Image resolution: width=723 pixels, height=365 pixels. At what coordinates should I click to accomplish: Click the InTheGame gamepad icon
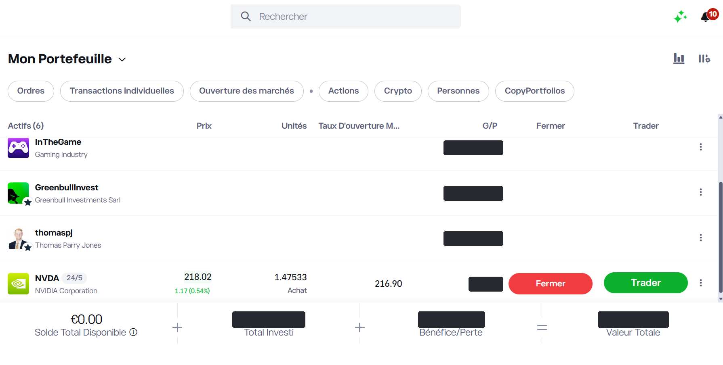pyautogui.click(x=18, y=148)
